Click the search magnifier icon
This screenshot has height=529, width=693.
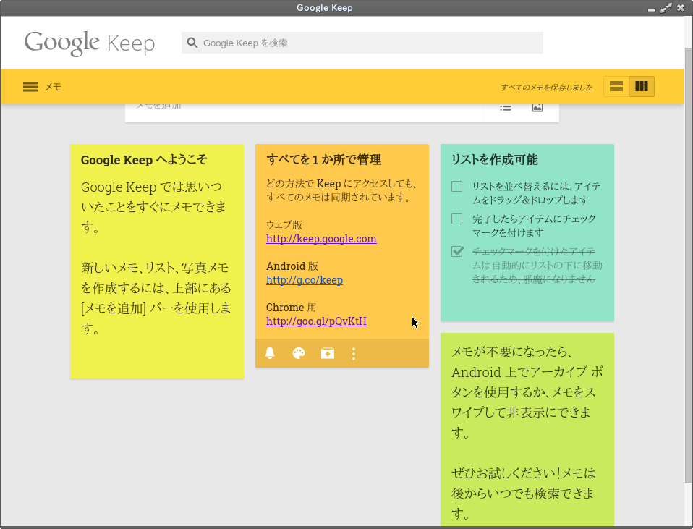tap(192, 43)
